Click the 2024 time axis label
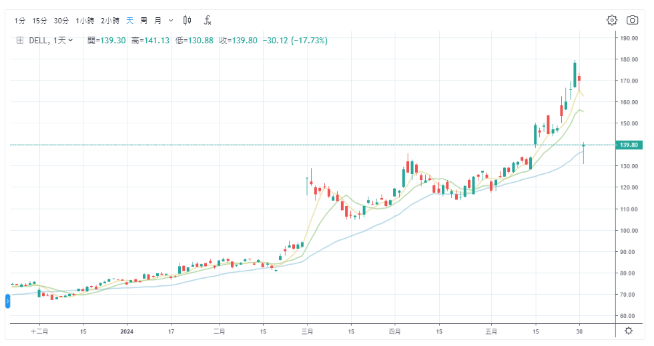Screen dimensions: 654x346 point(127,331)
